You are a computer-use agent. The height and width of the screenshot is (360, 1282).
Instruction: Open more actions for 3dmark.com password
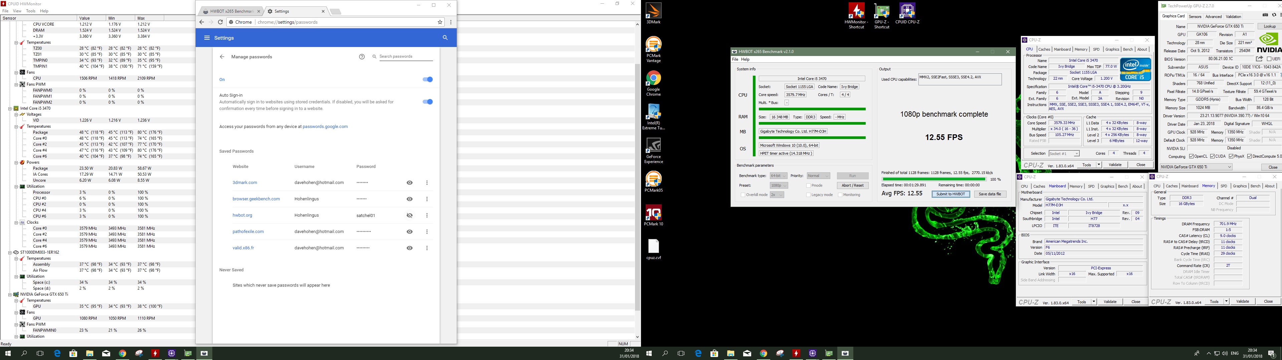click(x=427, y=183)
